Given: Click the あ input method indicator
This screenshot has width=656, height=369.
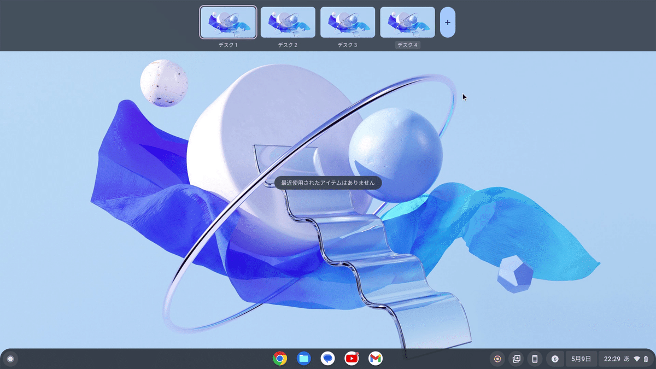Looking at the screenshot, I should click(x=626, y=359).
